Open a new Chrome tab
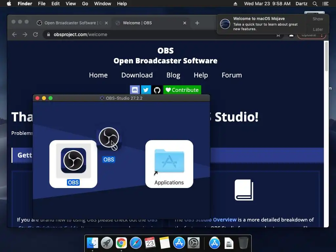This screenshot has height=252, width=336. pos(197,23)
